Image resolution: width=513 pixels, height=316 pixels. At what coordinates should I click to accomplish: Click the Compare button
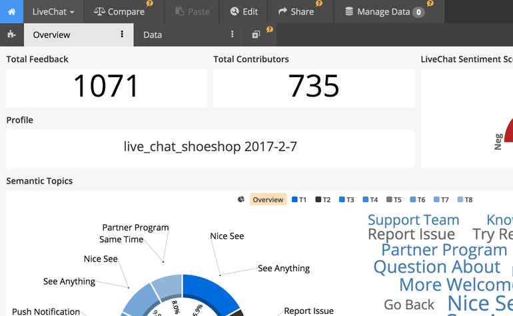coord(119,12)
